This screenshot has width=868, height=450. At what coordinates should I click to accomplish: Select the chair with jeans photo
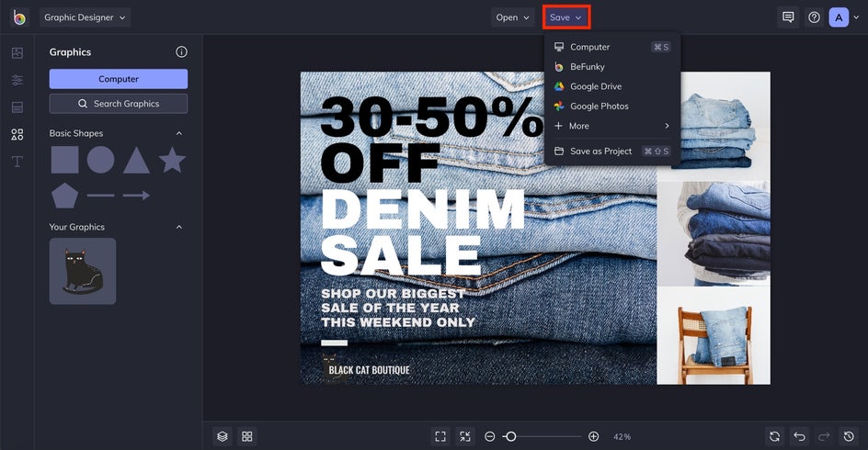[714, 335]
